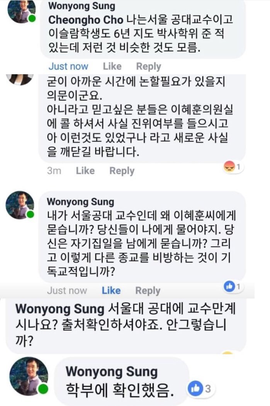Reply to the comment posted 3m ago
Viewport: 270px width, 406px height.
click(122, 171)
